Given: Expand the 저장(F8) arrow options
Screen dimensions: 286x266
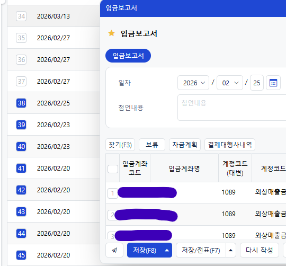Looking at the screenshot, I should [166, 250].
